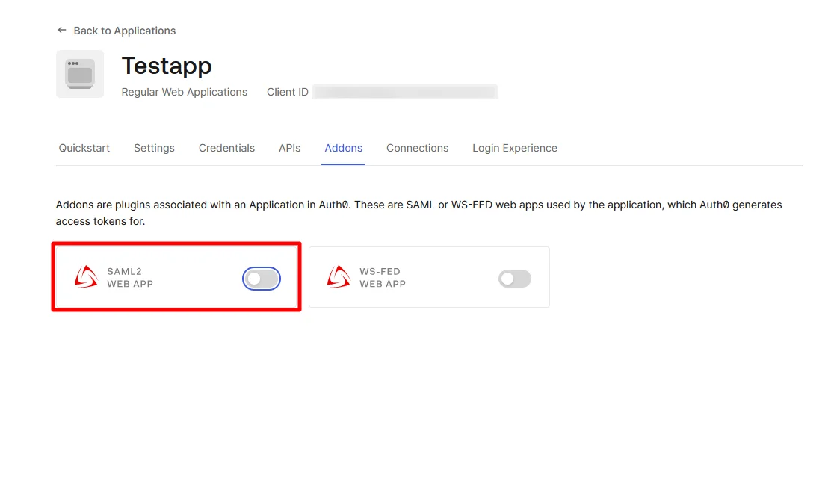Select the Credentials tab

pyautogui.click(x=226, y=148)
